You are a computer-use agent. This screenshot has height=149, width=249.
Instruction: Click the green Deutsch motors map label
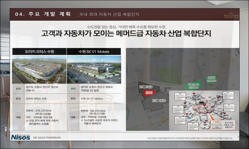point(193,86)
